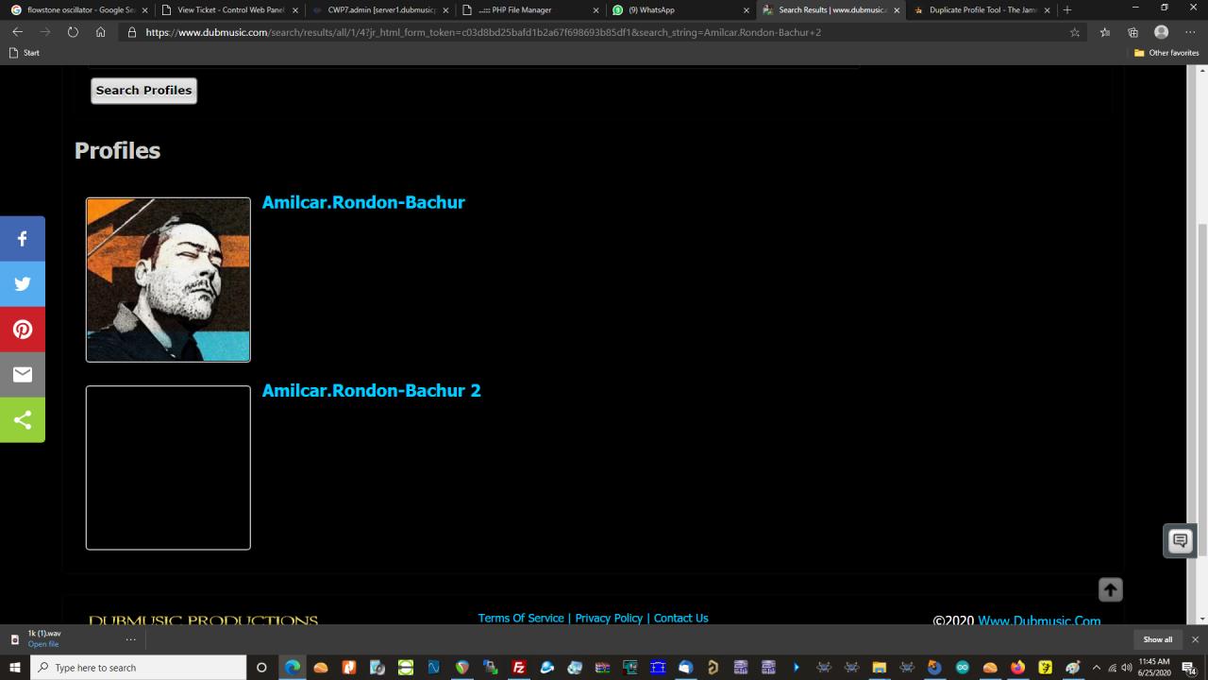Click the Windows taskbar search box
Screen dimensions: 1208x680
tap(140, 668)
